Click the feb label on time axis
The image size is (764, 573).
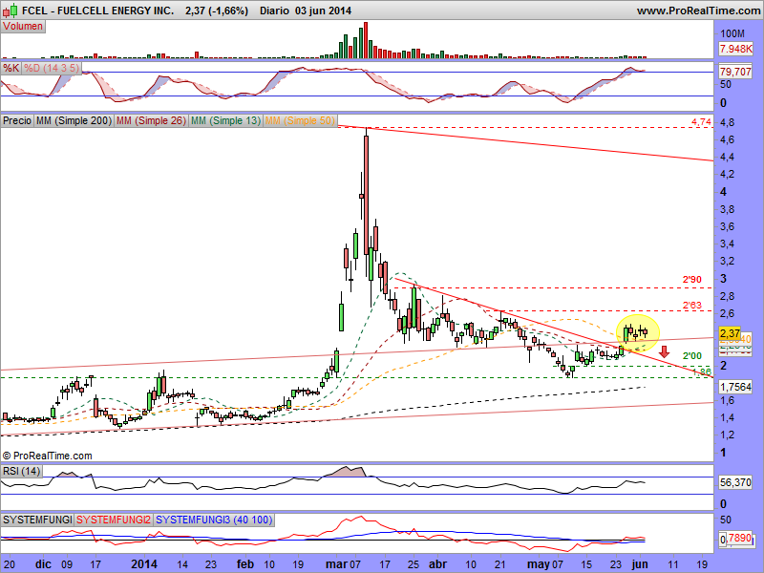[x=245, y=564]
